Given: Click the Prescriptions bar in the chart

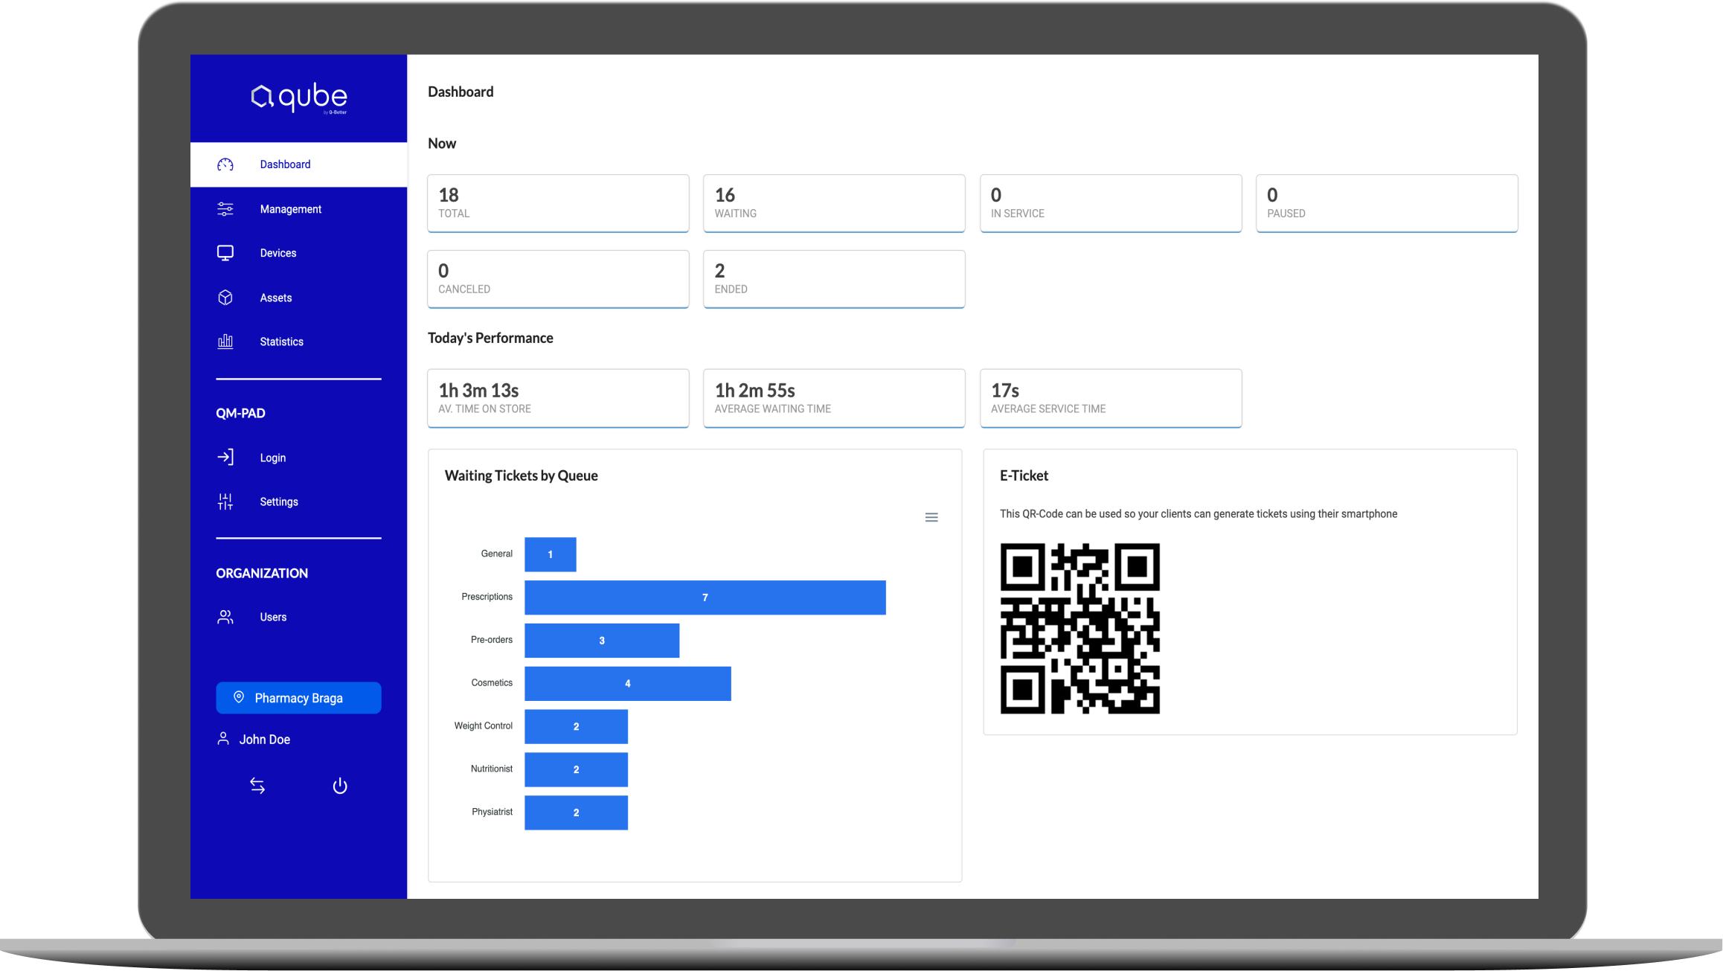Looking at the screenshot, I should pyautogui.click(x=705, y=597).
